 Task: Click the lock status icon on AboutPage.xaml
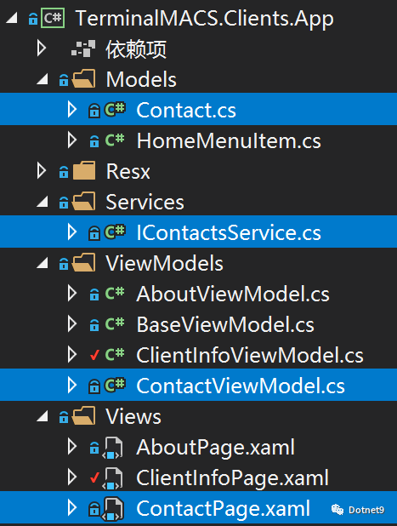pyautogui.click(x=94, y=448)
